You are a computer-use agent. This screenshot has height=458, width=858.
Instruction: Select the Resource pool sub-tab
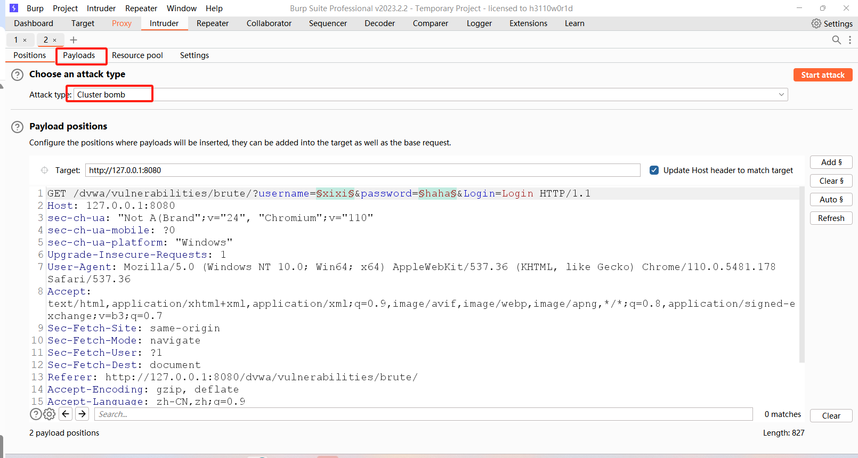coord(137,55)
